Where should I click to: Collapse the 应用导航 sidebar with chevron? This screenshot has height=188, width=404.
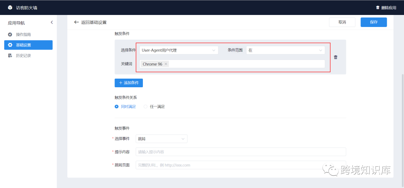click(52, 22)
